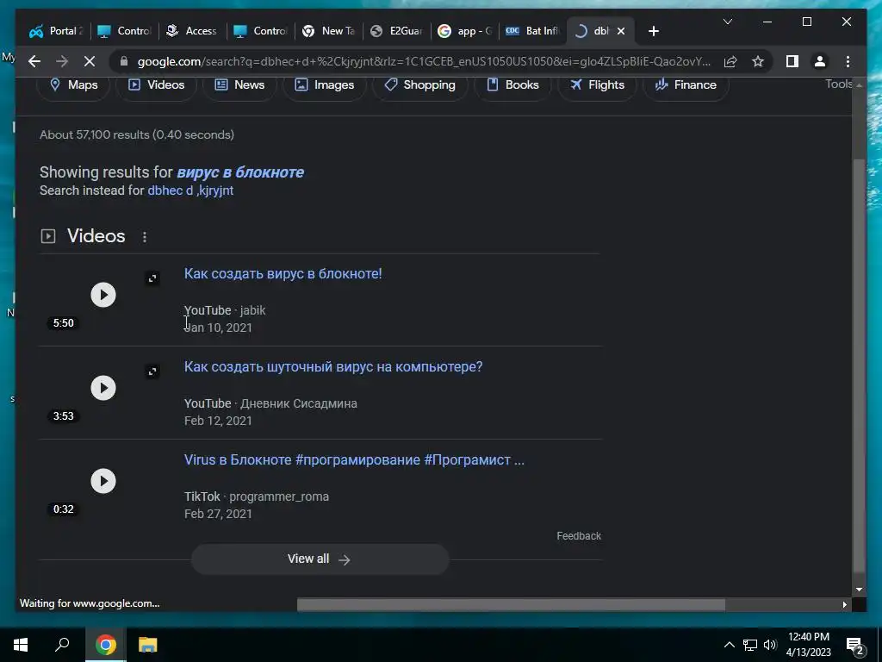882x662 pixels.
Task: Open the Chrome three-dot menu
Action: tap(848, 61)
